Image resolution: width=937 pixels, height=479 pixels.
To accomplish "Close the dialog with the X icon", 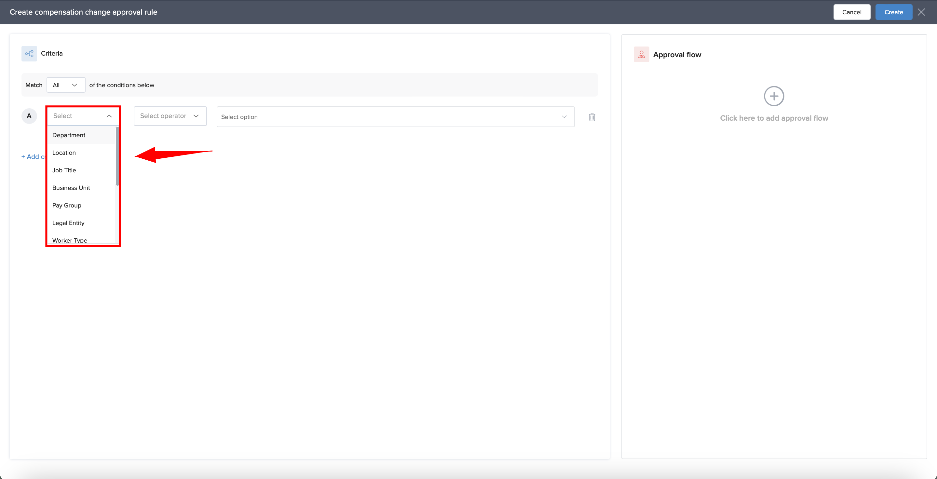I will pyautogui.click(x=921, y=12).
